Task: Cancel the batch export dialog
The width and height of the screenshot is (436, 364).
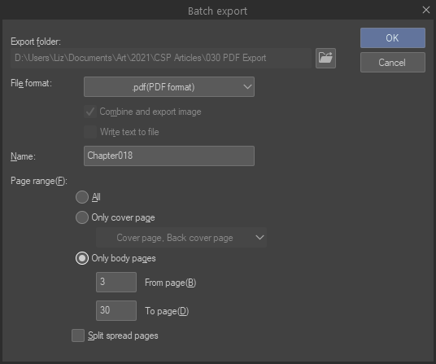Action: click(x=393, y=63)
